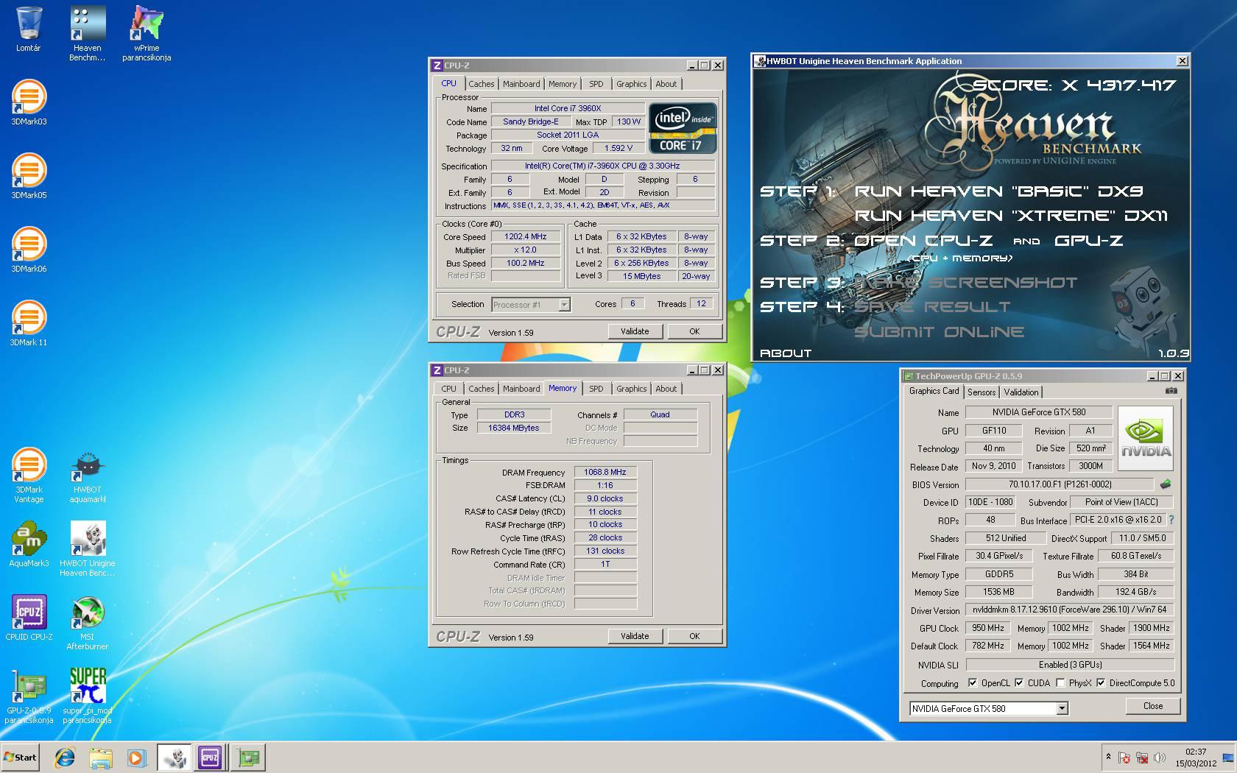This screenshot has height=773, width=1237.
Task: Click OK in the lower CPU-Z window
Action: 694,636
